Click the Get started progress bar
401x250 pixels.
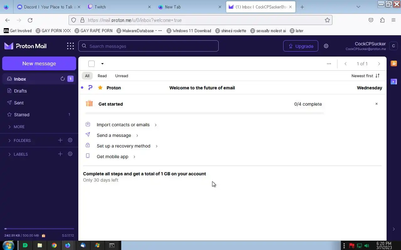tap(205, 113)
